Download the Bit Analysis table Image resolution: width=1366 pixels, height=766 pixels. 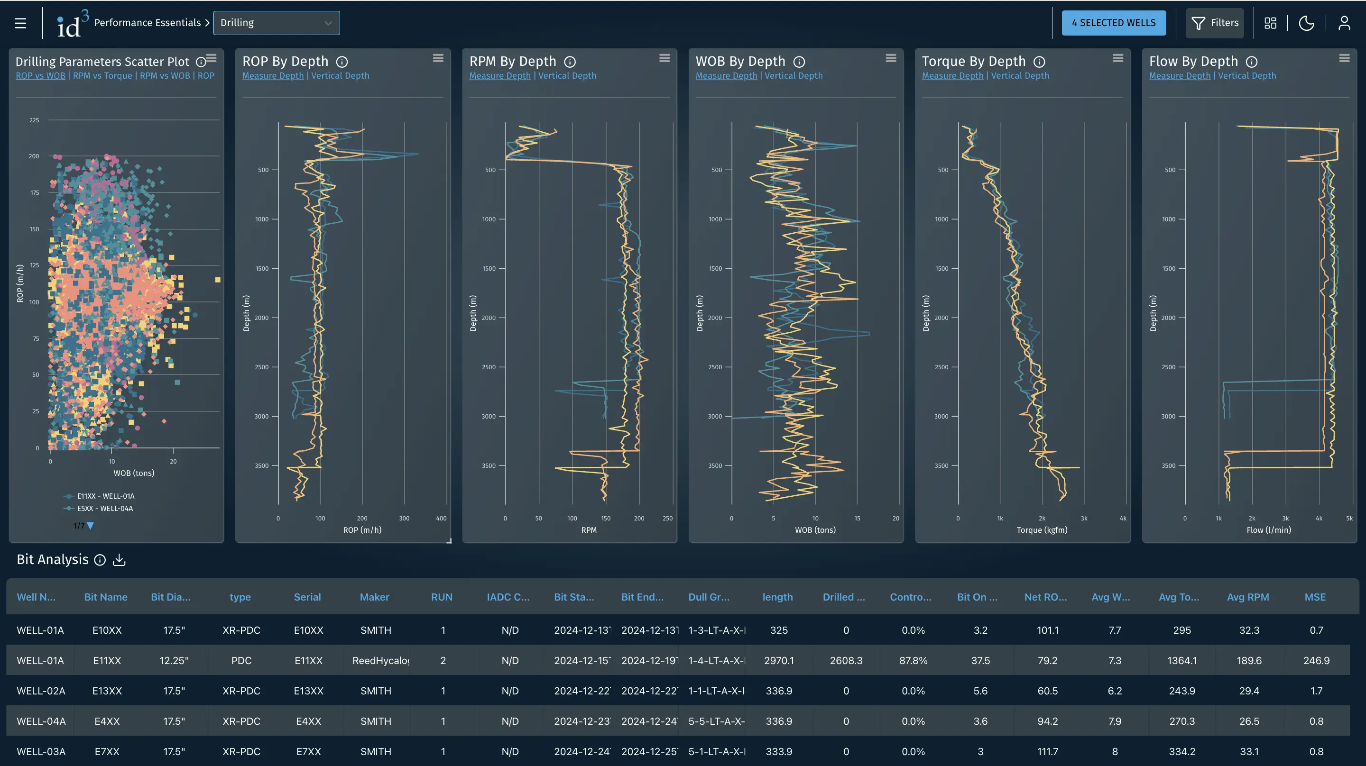(x=120, y=560)
